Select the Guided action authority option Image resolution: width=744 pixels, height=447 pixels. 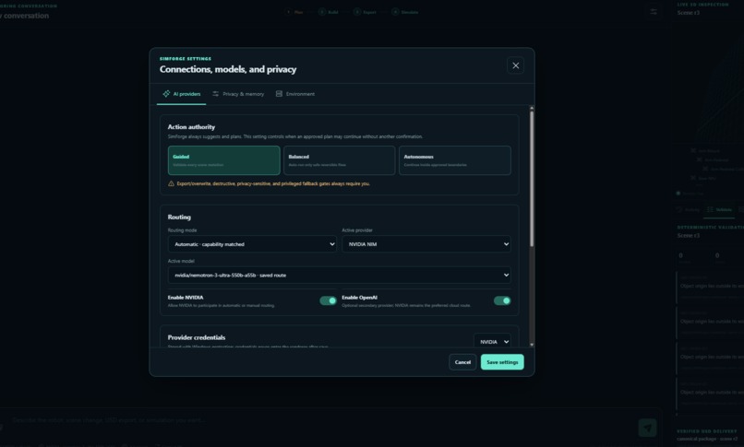tap(224, 160)
